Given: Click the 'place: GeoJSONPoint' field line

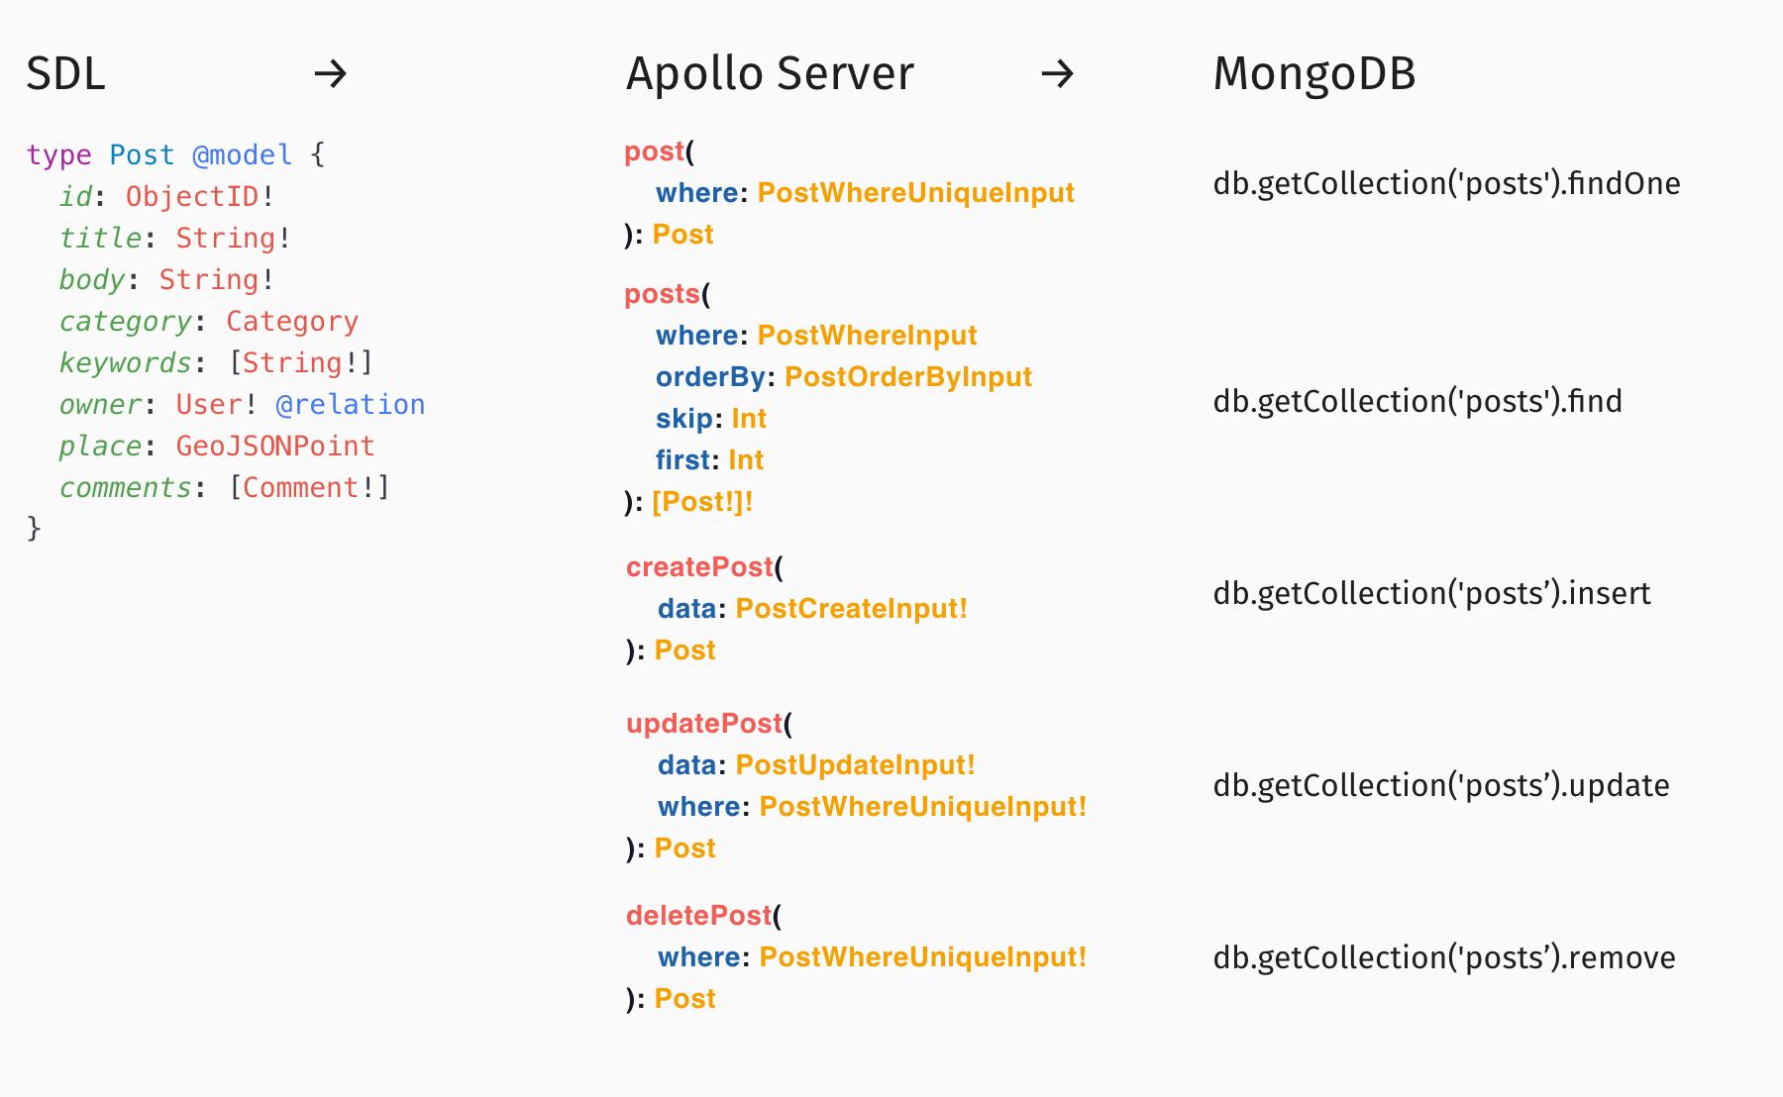Looking at the screenshot, I should tap(216, 447).
